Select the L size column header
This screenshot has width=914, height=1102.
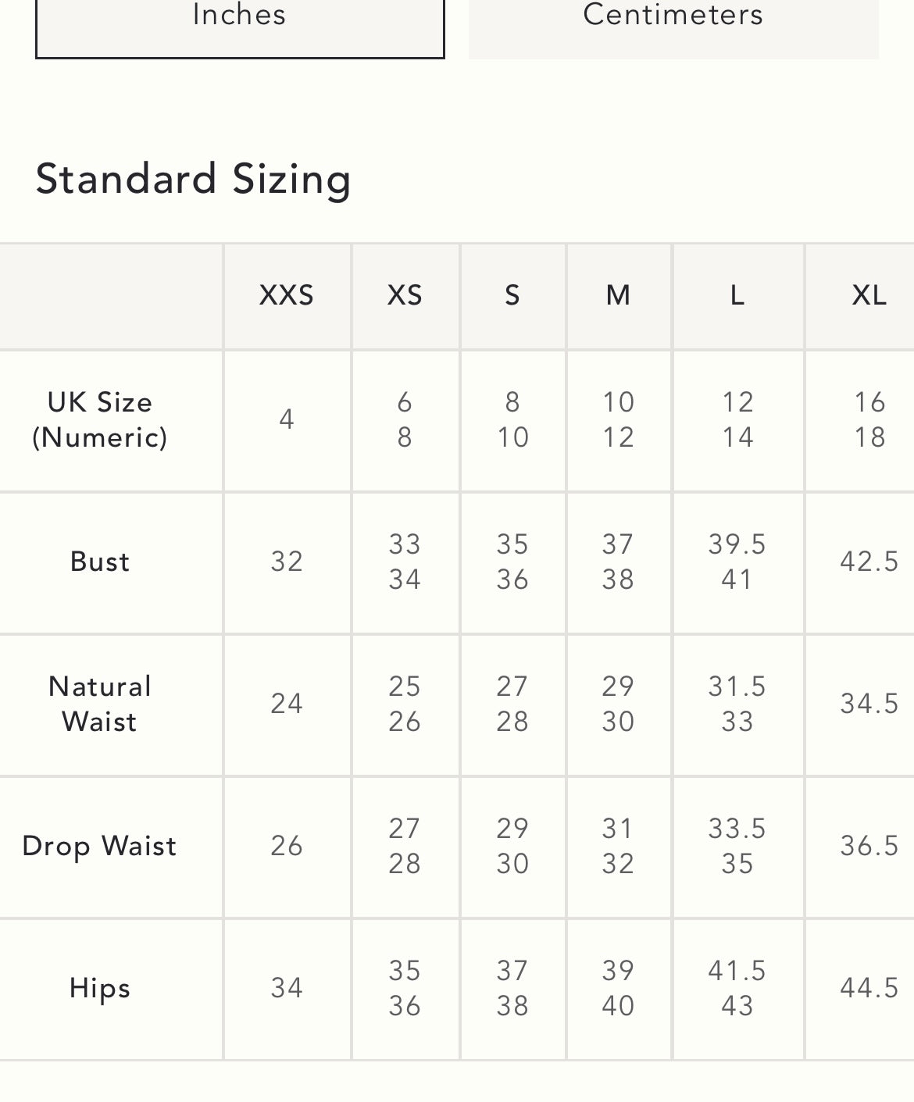pos(737,295)
